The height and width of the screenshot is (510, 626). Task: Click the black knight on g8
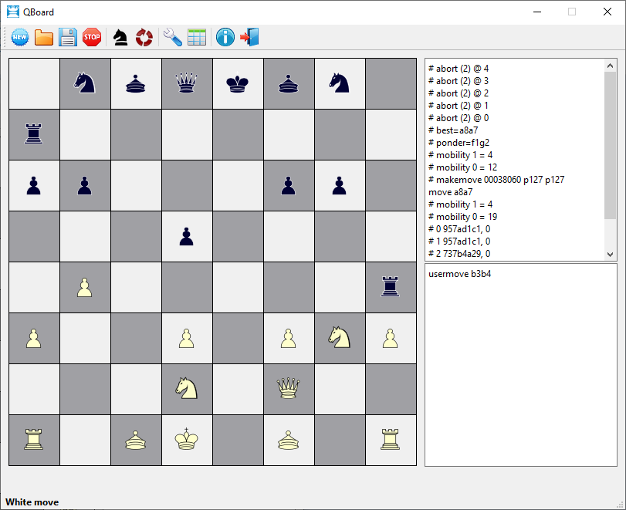click(340, 83)
